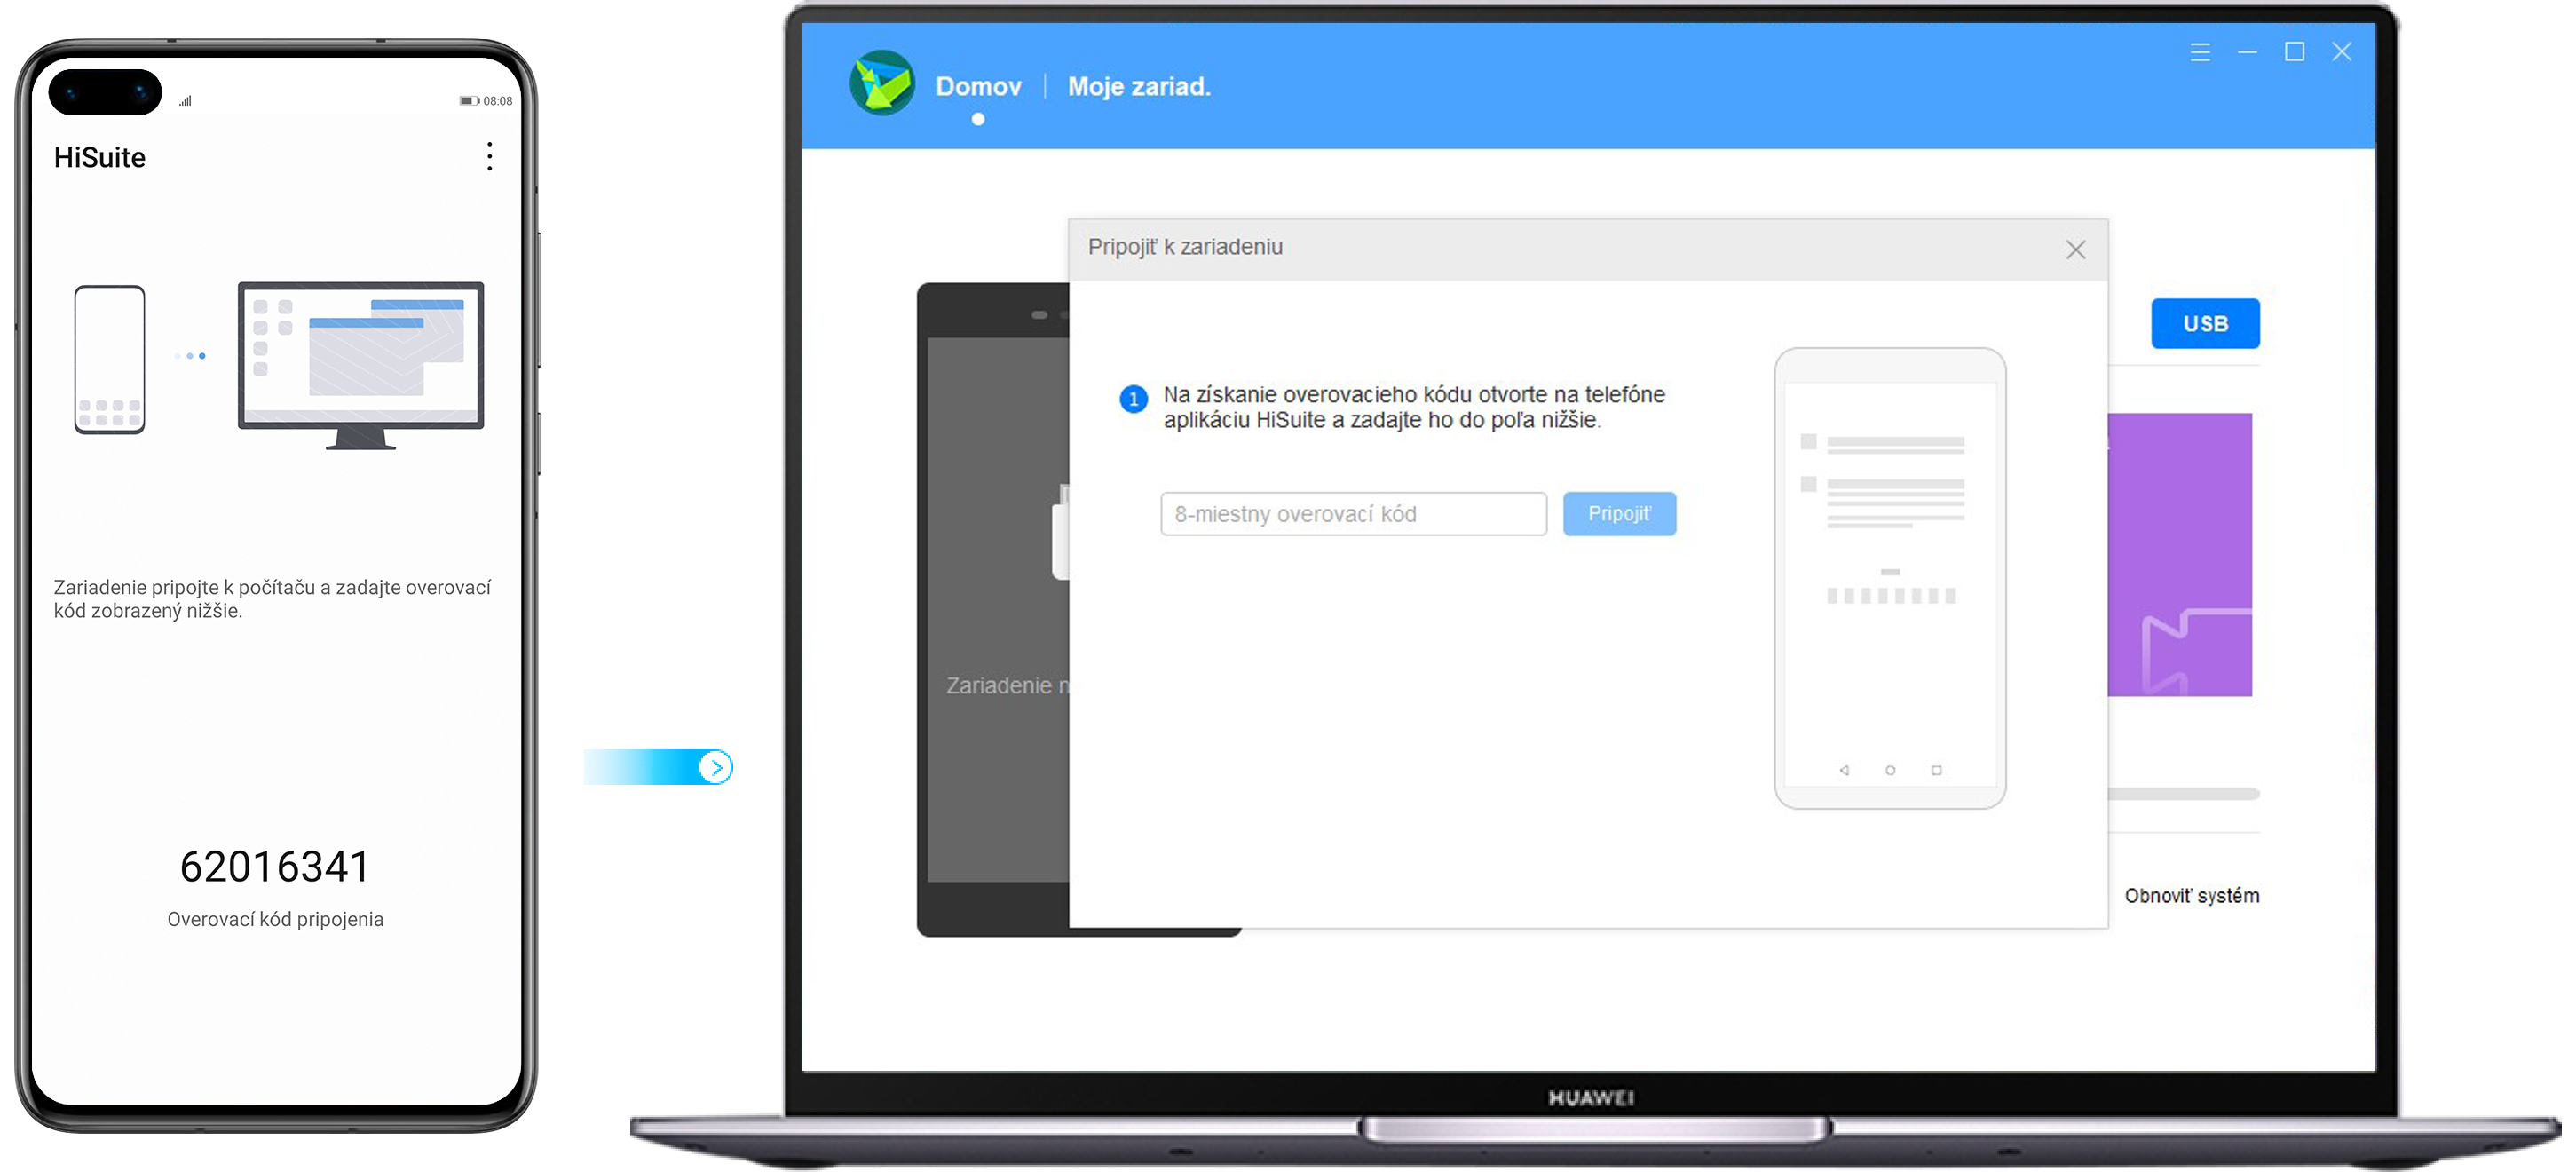This screenshot has width=2576, height=1172.
Task: Click the purple tile behind the dialog
Action: pyautogui.click(x=2180, y=555)
